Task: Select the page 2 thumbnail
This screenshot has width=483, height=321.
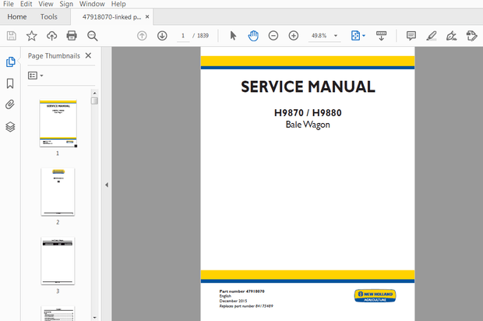Action: pyautogui.click(x=58, y=192)
